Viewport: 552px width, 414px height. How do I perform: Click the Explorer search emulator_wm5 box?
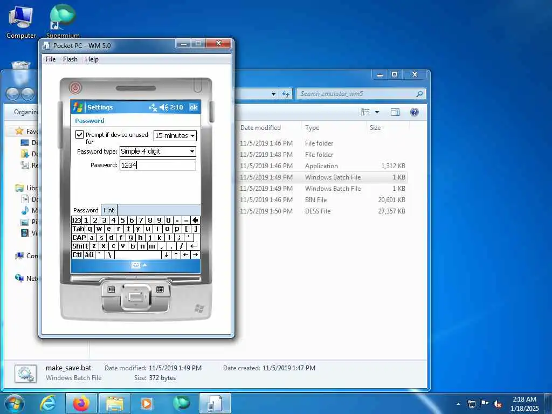pyautogui.click(x=361, y=94)
